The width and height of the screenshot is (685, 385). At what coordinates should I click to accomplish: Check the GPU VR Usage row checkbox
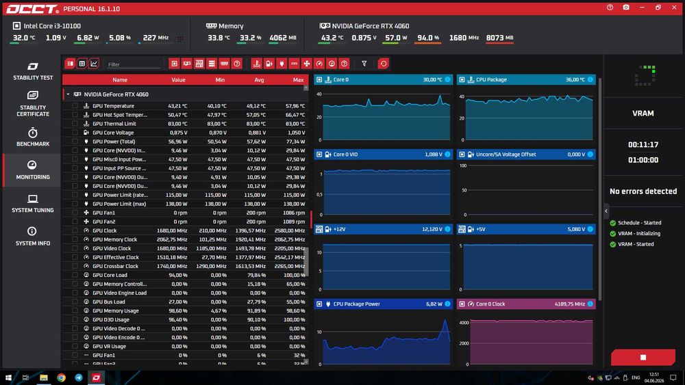tap(75, 346)
